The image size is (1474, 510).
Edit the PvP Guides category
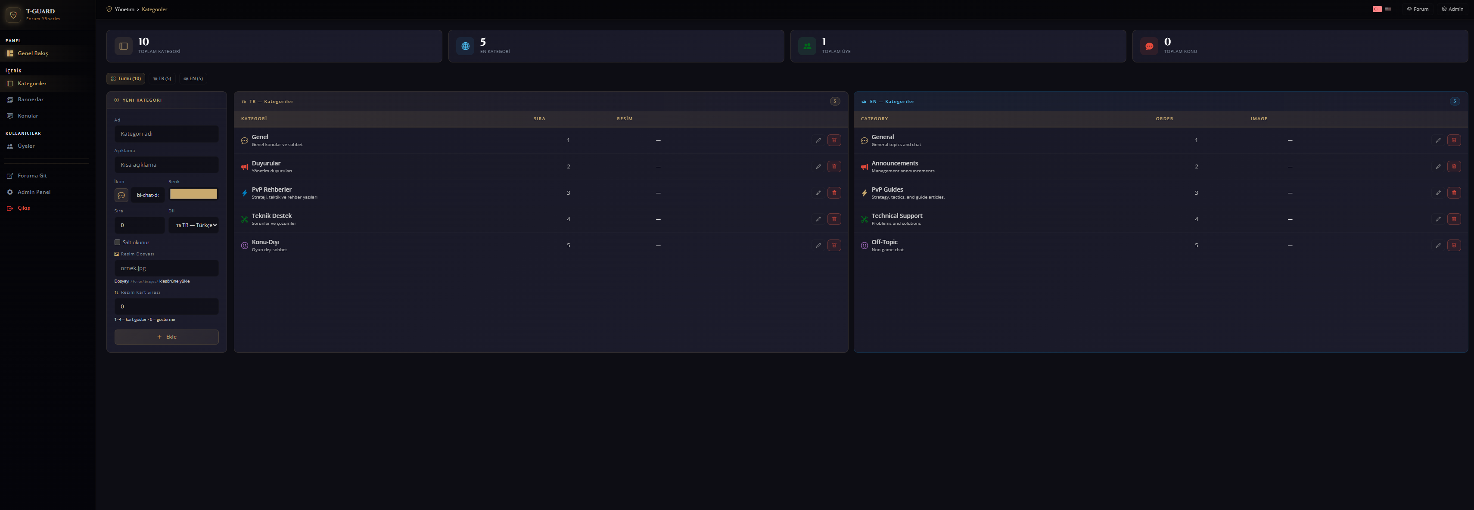pos(1438,193)
